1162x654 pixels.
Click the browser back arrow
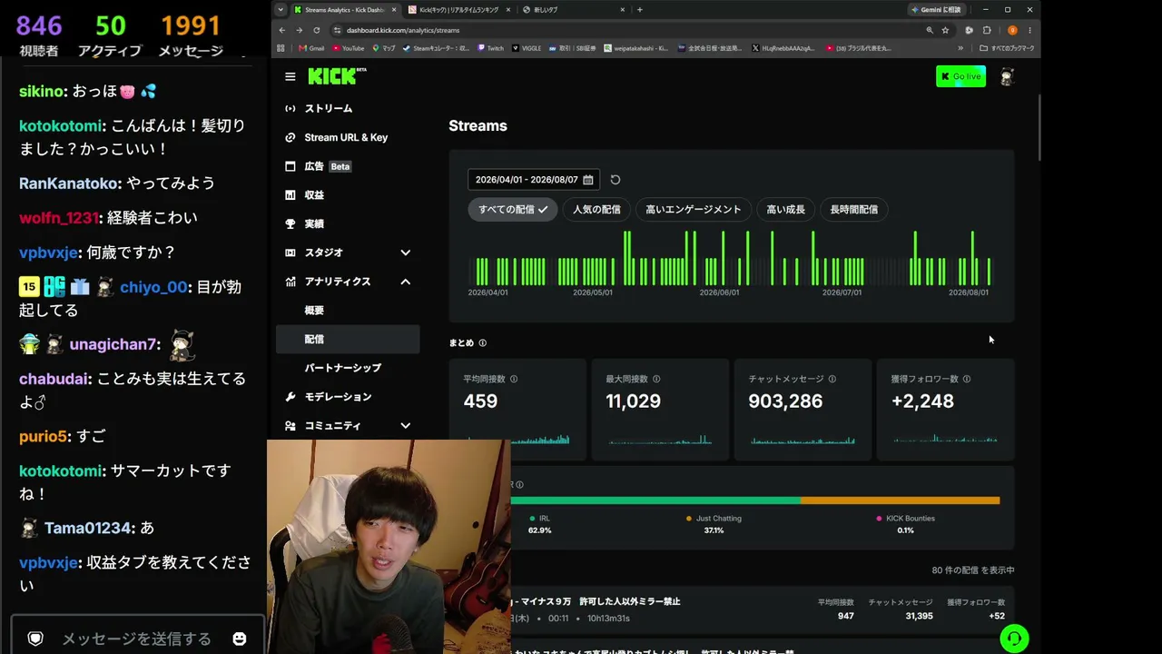tap(282, 30)
